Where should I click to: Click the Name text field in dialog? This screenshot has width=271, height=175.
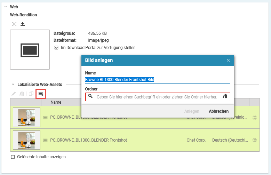[157, 80]
